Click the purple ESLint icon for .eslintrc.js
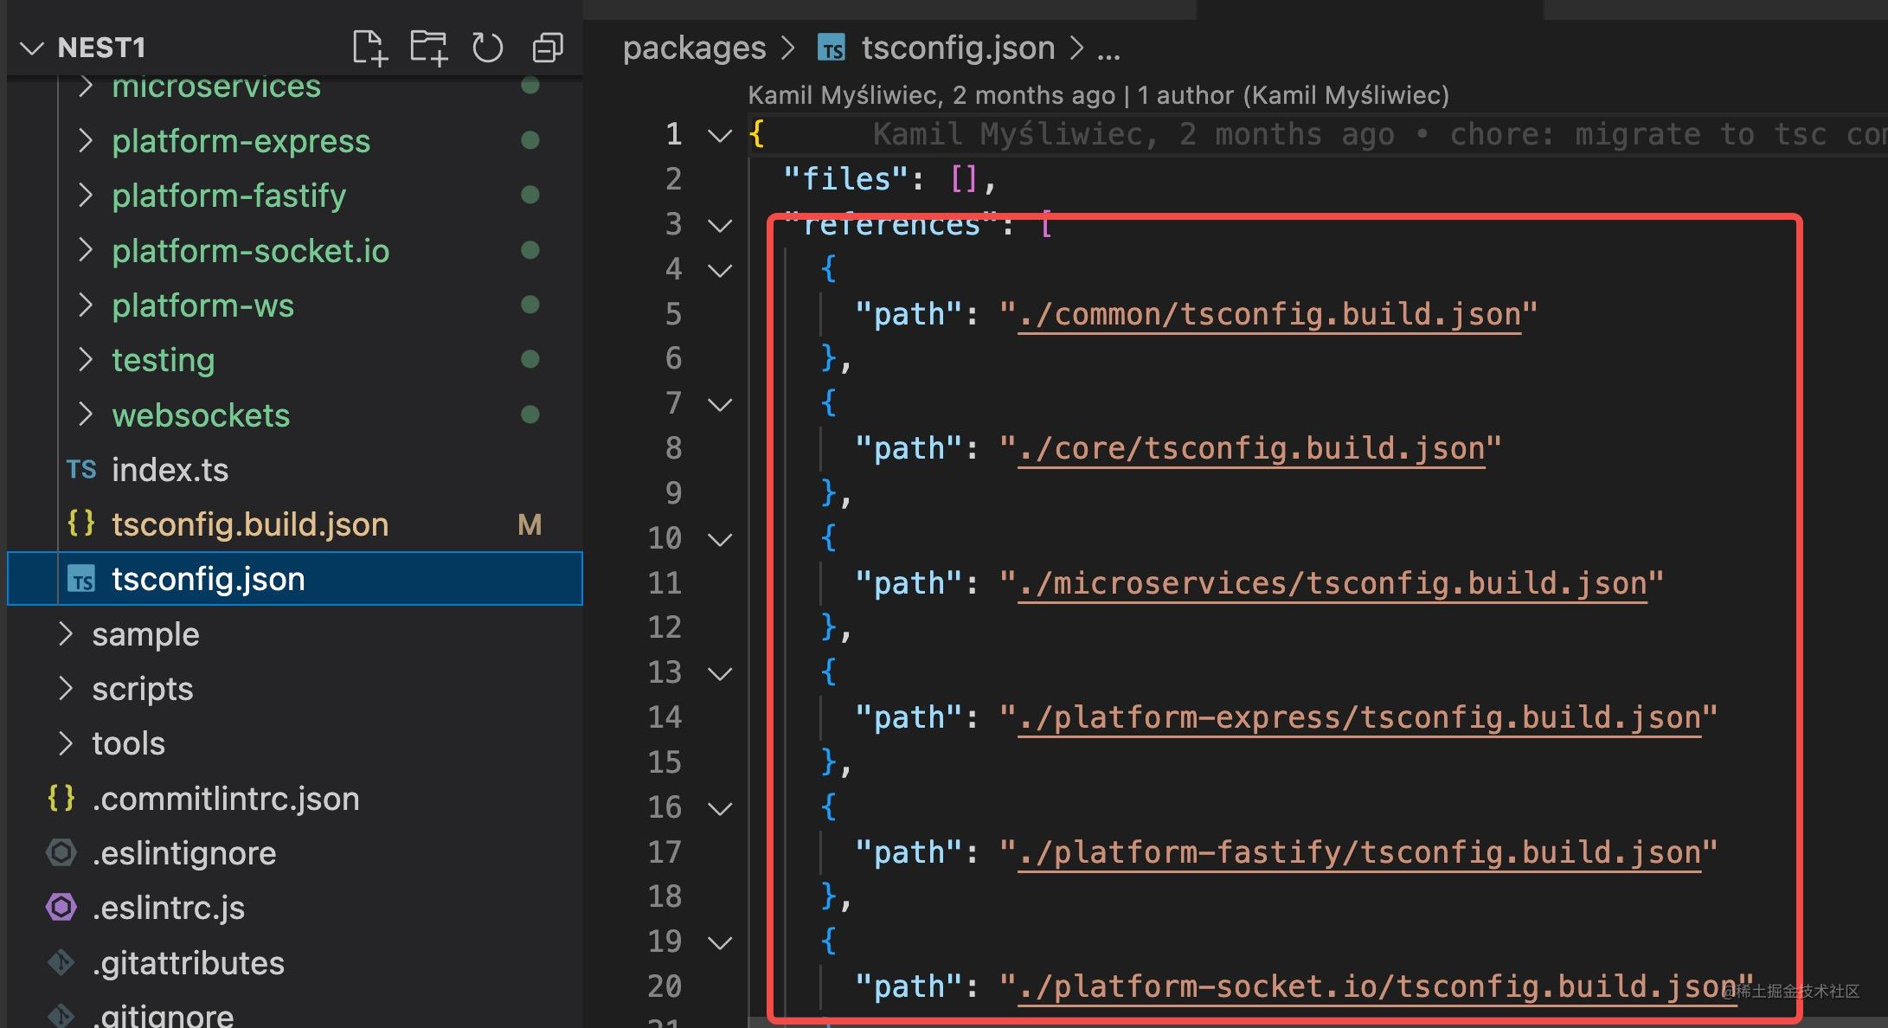The image size is (1888, 1028). pyautogui.click(x=61, y=908)
